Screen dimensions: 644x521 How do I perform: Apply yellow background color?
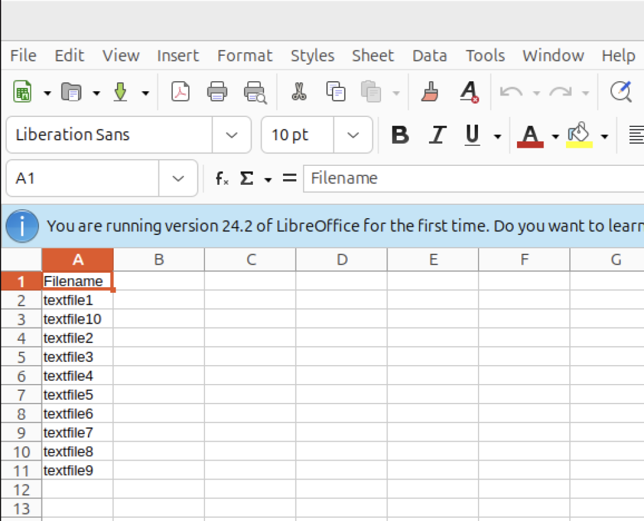[x=579, y=135]
